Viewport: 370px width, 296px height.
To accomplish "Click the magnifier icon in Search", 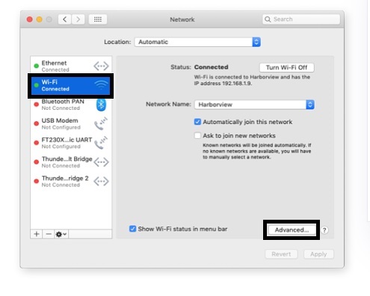I will (268, 19).
